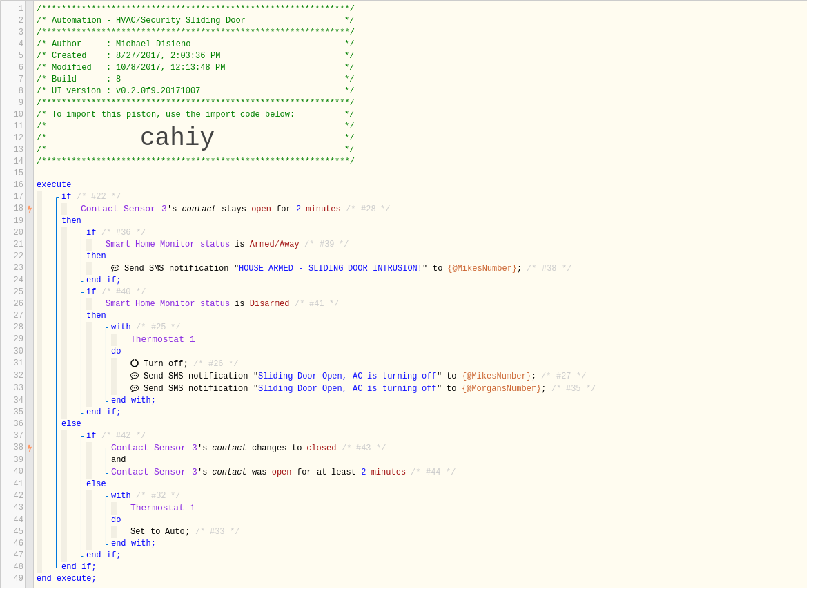Click the {@MikesNumber} variable on line 32

497,376
